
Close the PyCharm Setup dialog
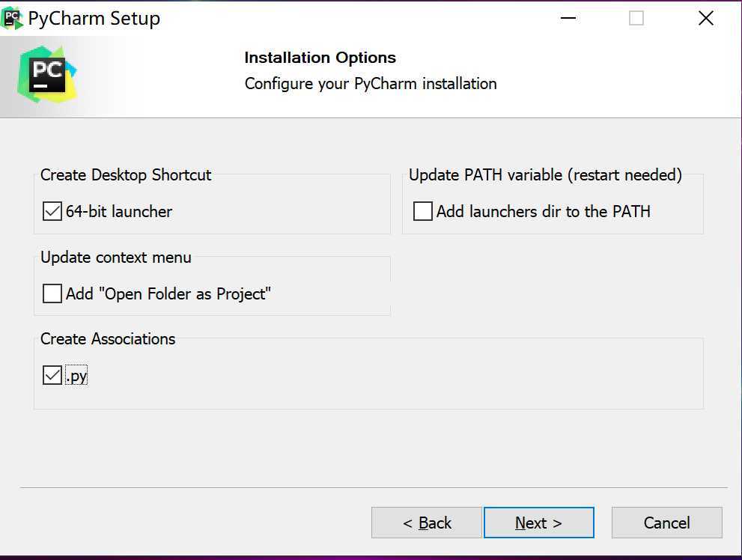tap(705, 19)
